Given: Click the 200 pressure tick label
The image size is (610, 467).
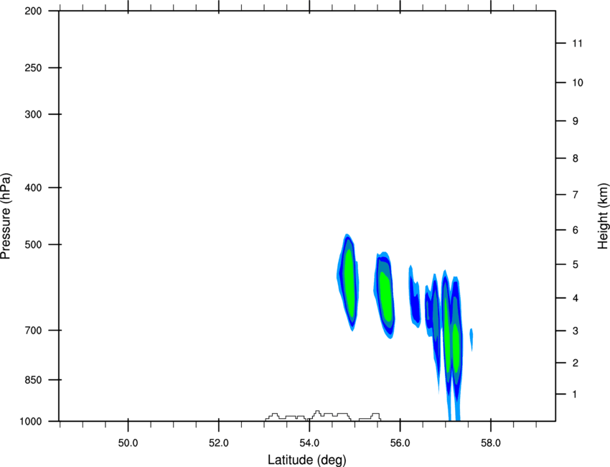Looking at the screenshot, I should 33,11.
